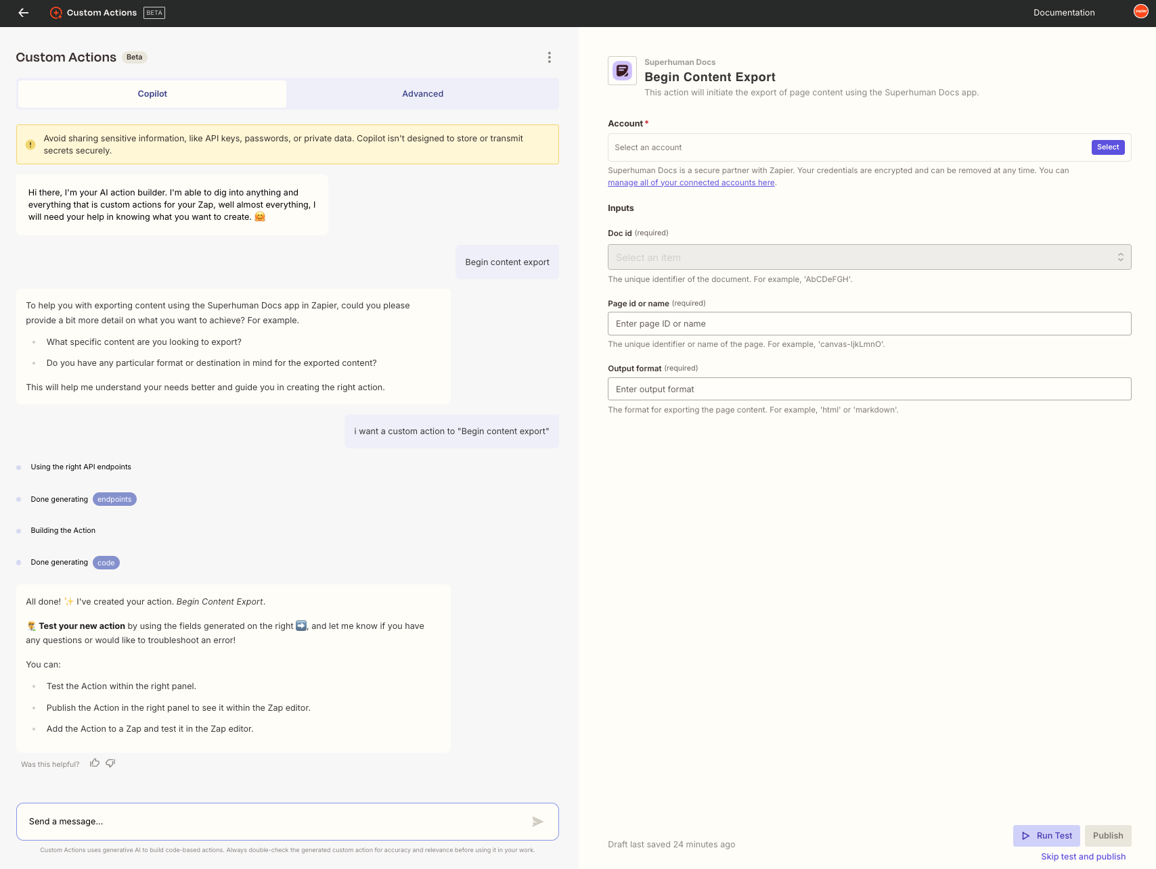Open the three-dot options menu

(549, 57)
